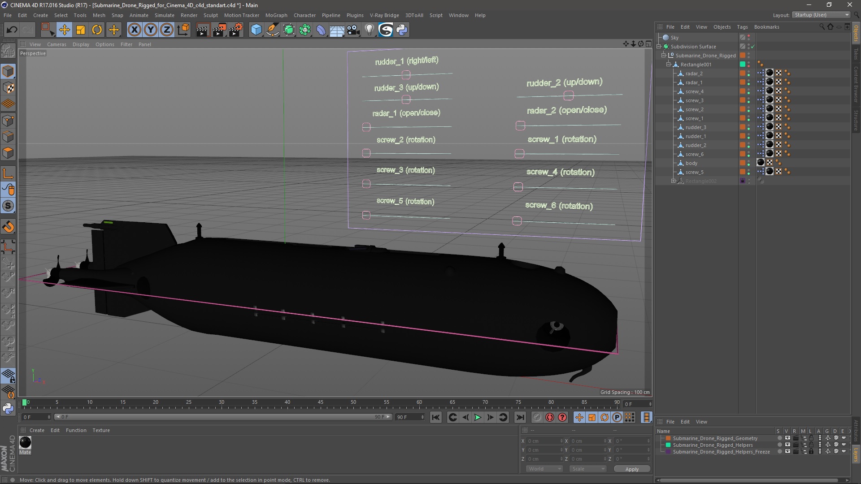Open the World coordinate dropdown
The width and height of the screenshot is (861, 484).
[544, 469]
